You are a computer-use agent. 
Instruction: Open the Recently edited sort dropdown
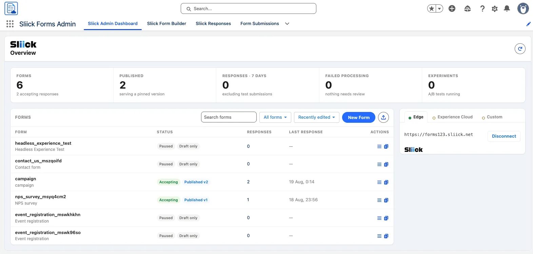(x=316, y=117)
